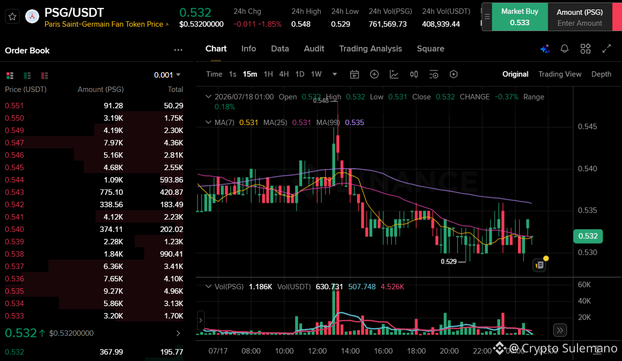Select buy-orders-only order book view
The image size is (622, 361).
[27, 75]
